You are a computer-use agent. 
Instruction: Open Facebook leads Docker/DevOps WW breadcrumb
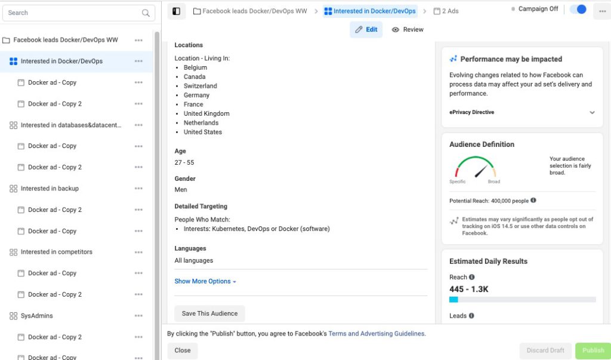(x=250, y=11)
